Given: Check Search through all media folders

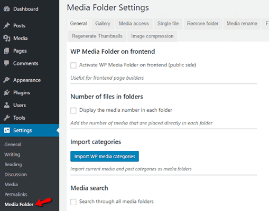Looking at the screenshot, I should 73,202.
